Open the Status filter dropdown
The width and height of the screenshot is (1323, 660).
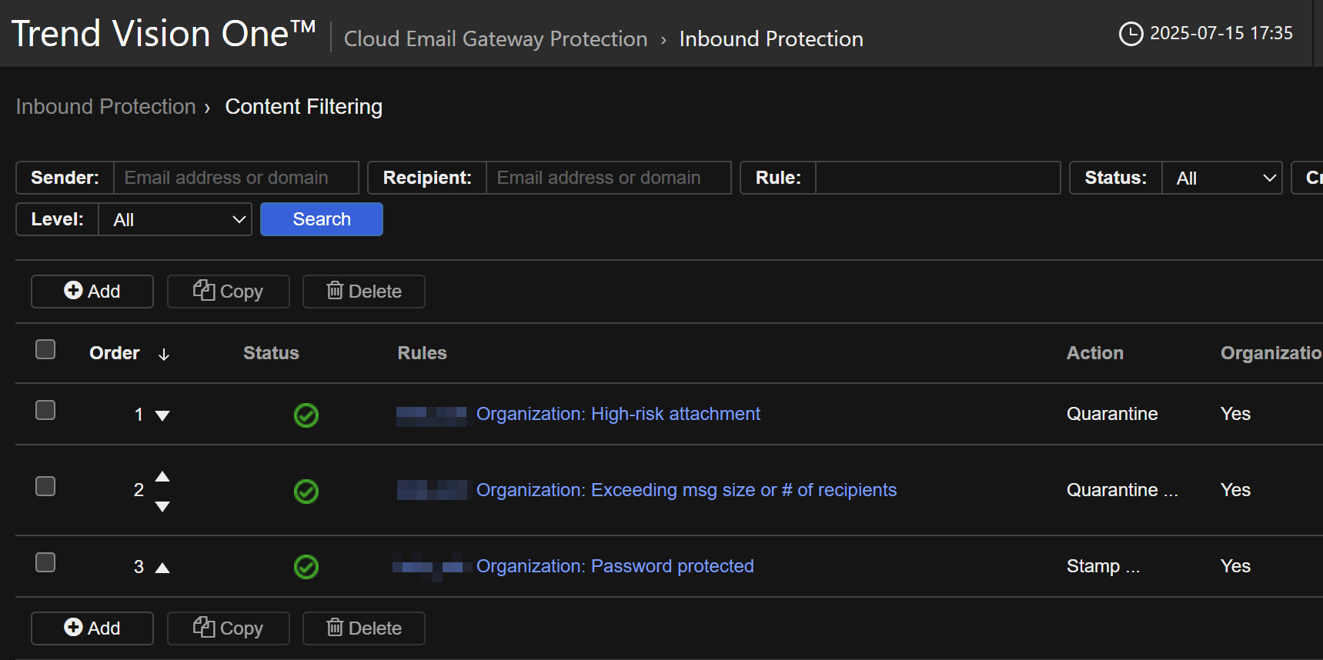tap(1221, 178)
